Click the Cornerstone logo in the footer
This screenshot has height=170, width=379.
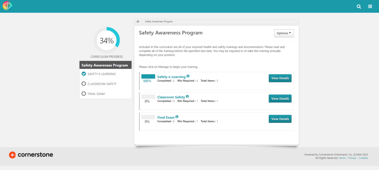[x=31, y=155]
